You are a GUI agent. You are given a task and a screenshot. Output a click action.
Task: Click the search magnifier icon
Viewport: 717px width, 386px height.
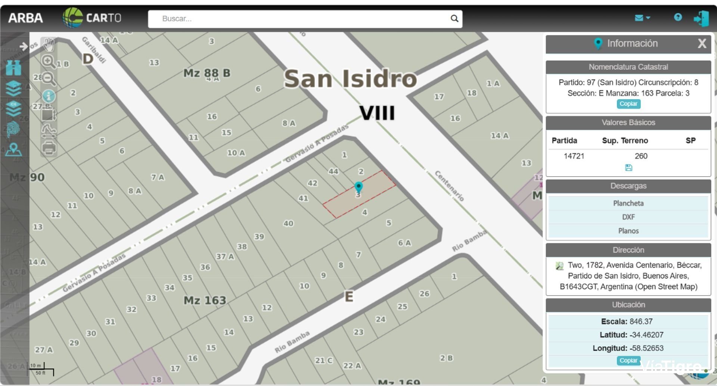coord(454,18)
